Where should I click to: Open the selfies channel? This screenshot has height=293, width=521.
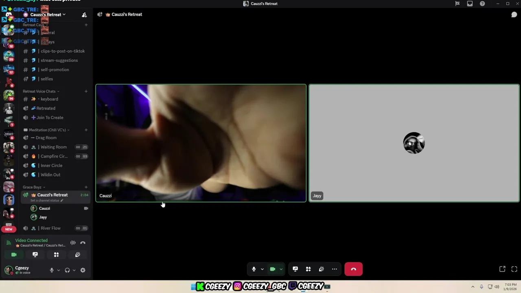[x=55, y=79]
